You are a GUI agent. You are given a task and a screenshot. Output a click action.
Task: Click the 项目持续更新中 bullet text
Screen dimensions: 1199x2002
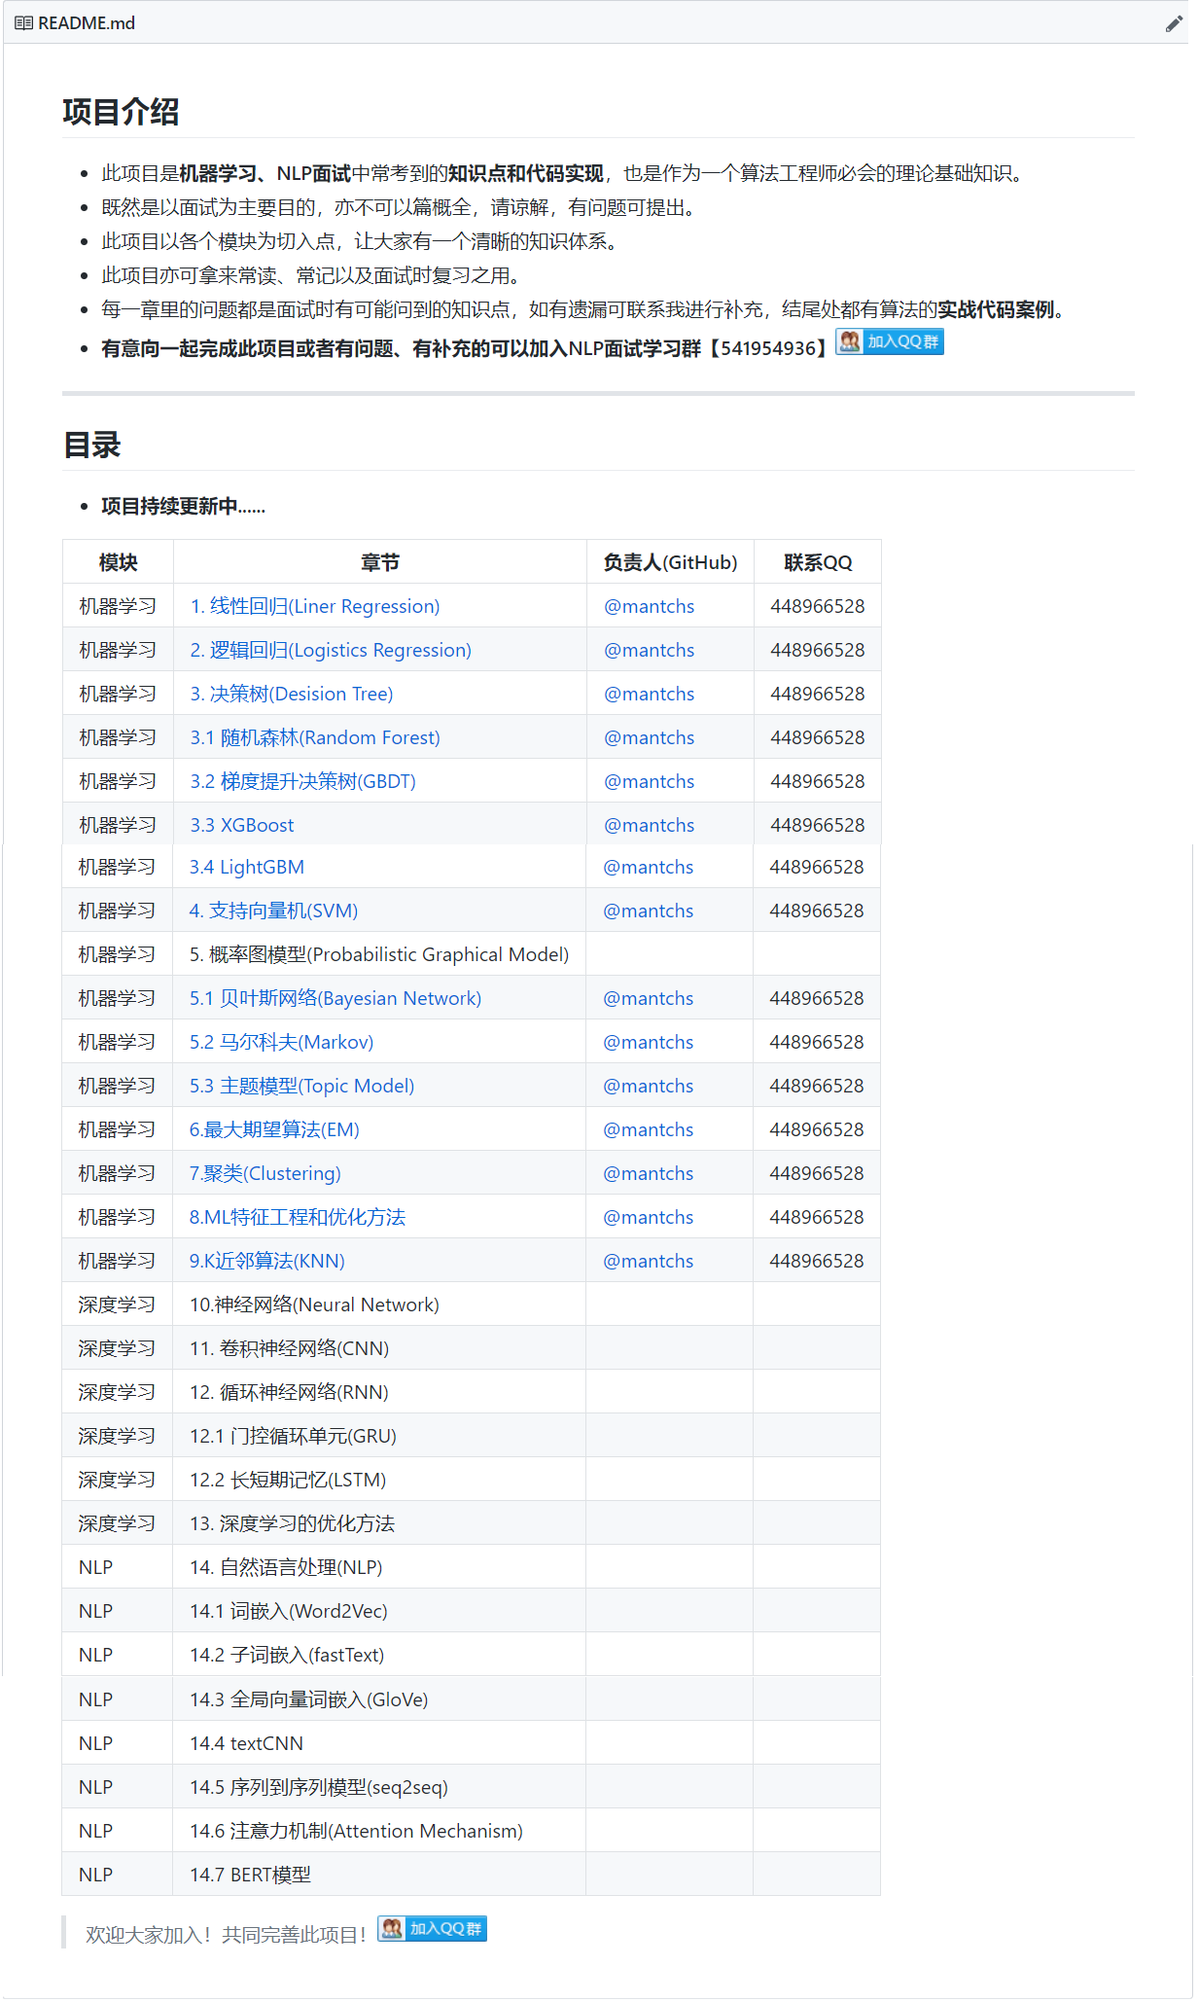point(184,506)
